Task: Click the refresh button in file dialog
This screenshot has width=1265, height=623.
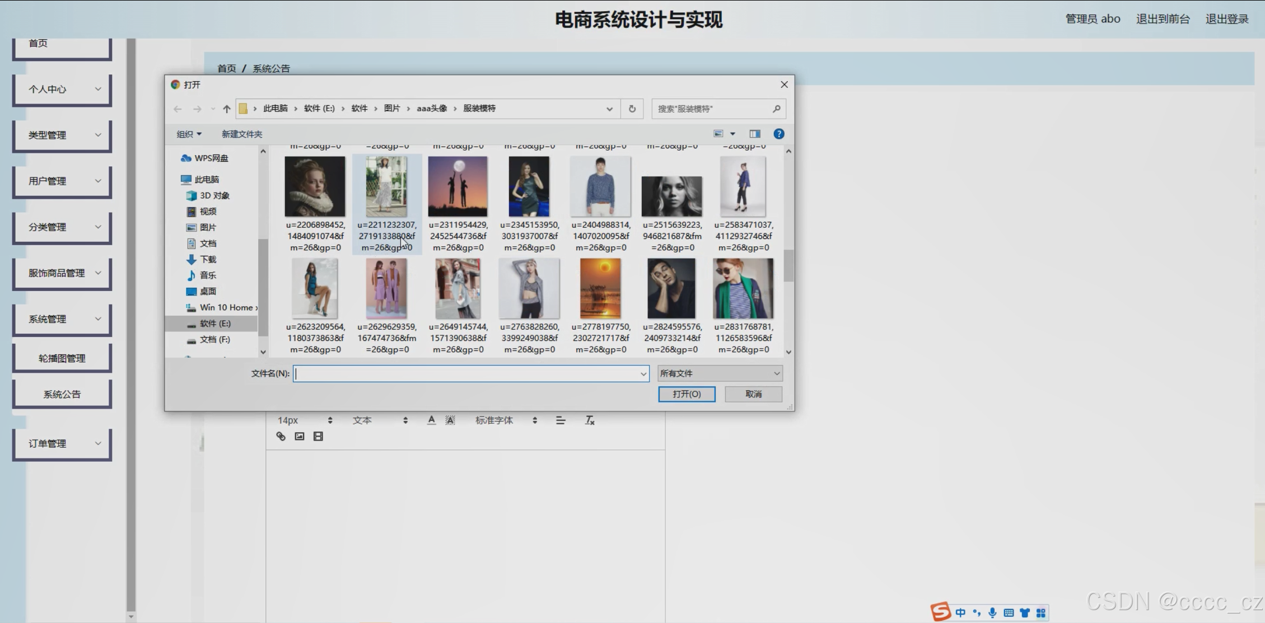Action: tap(632, 109)
